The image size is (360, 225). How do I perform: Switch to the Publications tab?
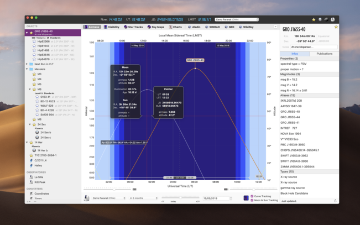pyautogui.click(x=324, y=54)
